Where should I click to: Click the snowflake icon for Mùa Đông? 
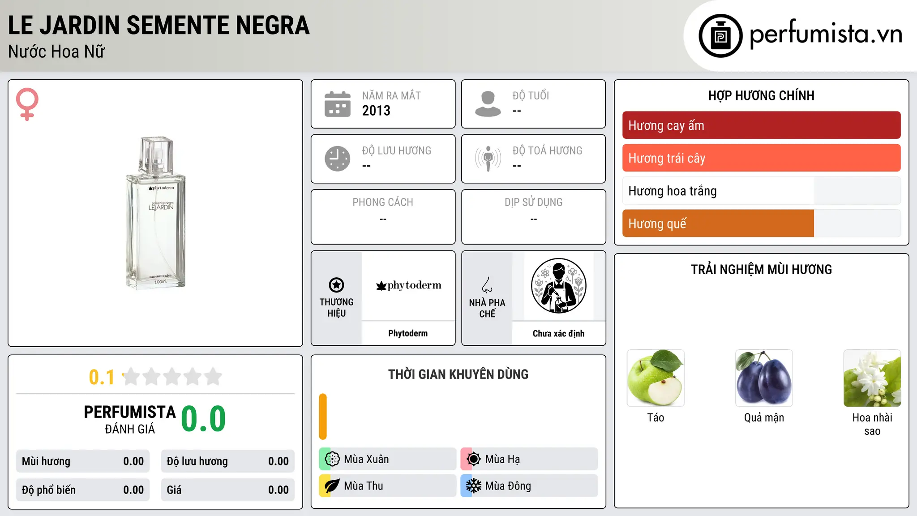click(474, 486)
